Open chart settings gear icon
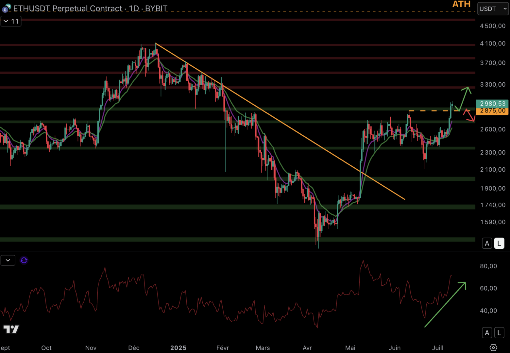This screenshot has width=510, height=353. click(493, 347)
